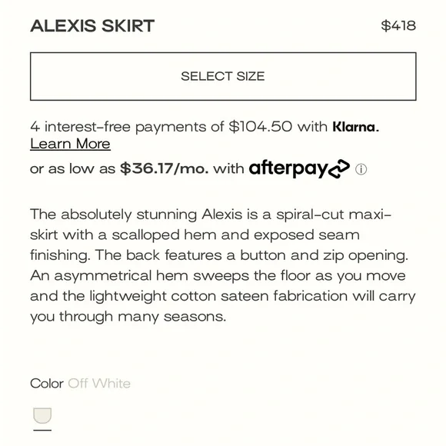The image size is (446, 446).
Task: Click the $104.50 Klarna payment amount
Action: pyautogui.click(x=260, y=127)
